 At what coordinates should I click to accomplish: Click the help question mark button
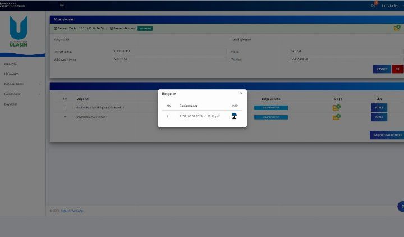(x=400, y=207)
